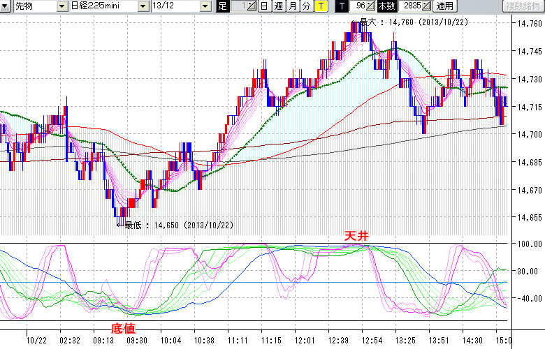This screenshot has width=545, height=349.
Task: Click the red 底値 bottom marker
Action: tap(122, 327)
